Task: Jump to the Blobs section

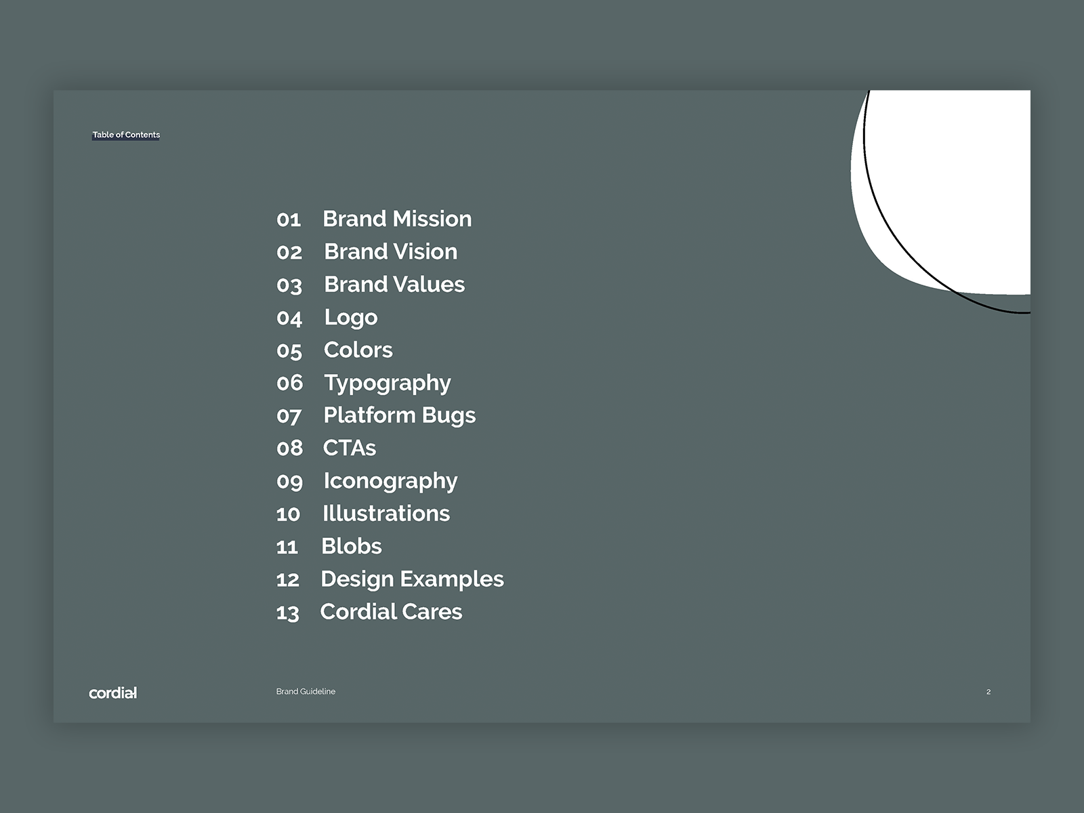Action: pyautogui.click(x=351, y=546)
